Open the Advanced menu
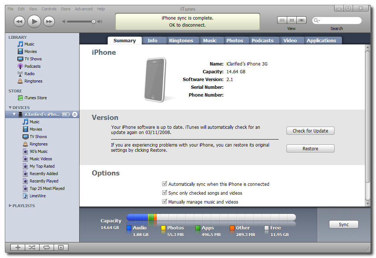The image size is (376, 258). [84, 9]
